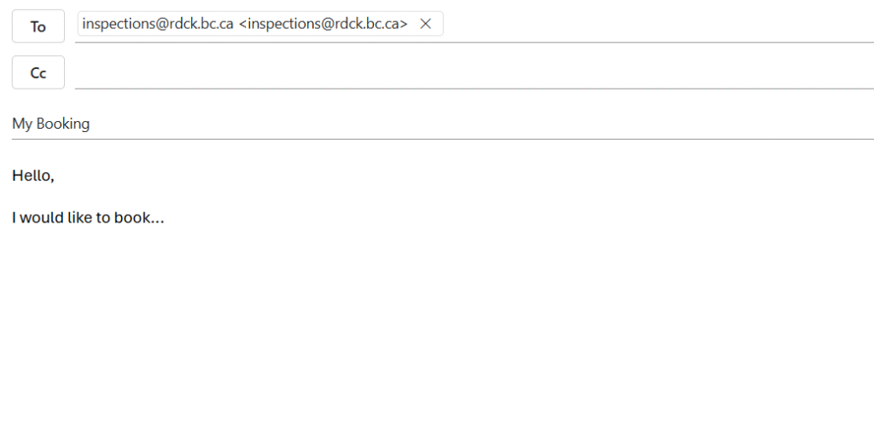Viewport: 874px width, 444px height.
Task: Place cursor in the Hello, greeting line
Action: click(33, 176)
